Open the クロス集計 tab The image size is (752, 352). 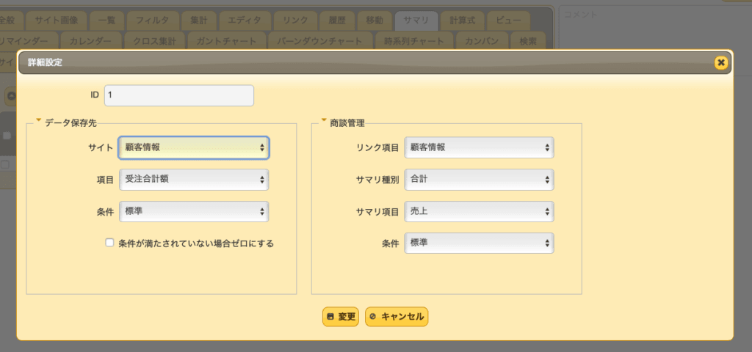154,41
